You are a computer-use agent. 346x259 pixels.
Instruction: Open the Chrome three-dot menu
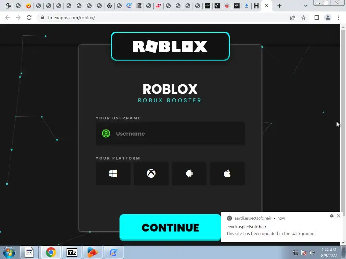coord(339,18)
